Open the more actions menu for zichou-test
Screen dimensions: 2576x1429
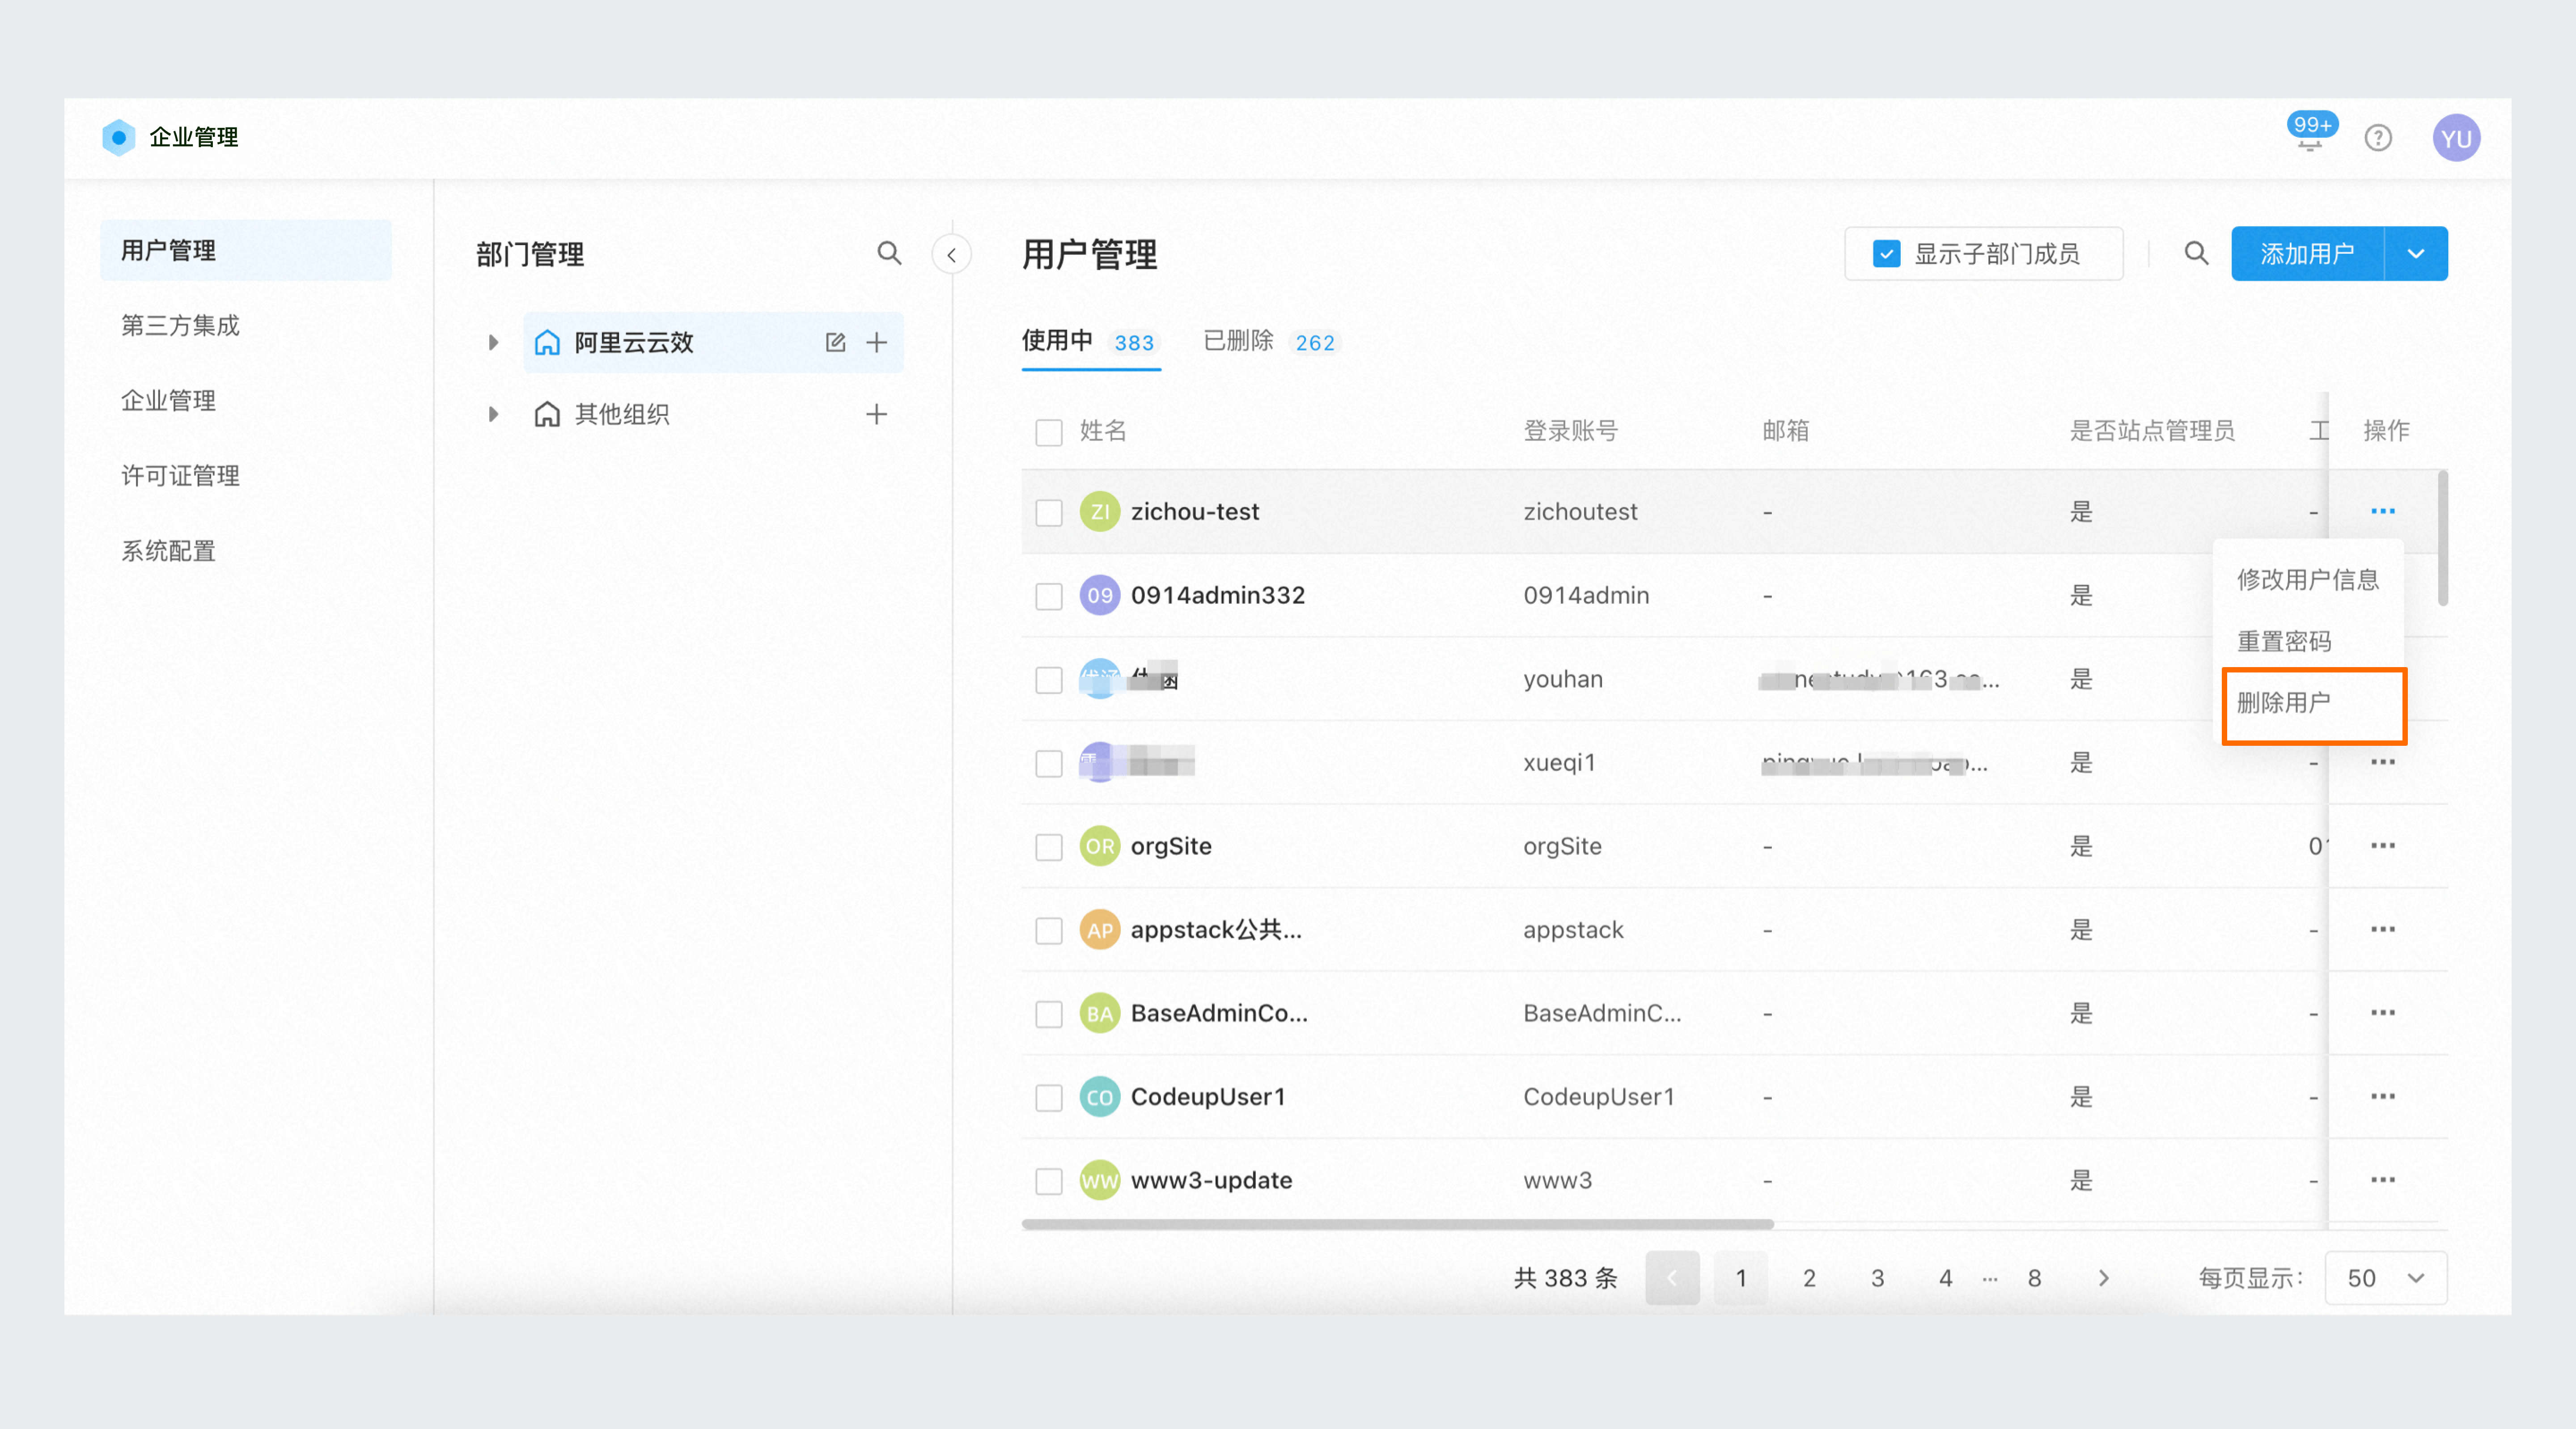[x=2383, y=511]
